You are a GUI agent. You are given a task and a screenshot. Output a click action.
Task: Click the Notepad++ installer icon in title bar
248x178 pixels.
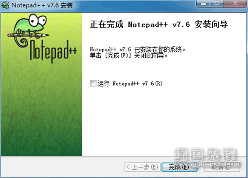coord(5,5)
